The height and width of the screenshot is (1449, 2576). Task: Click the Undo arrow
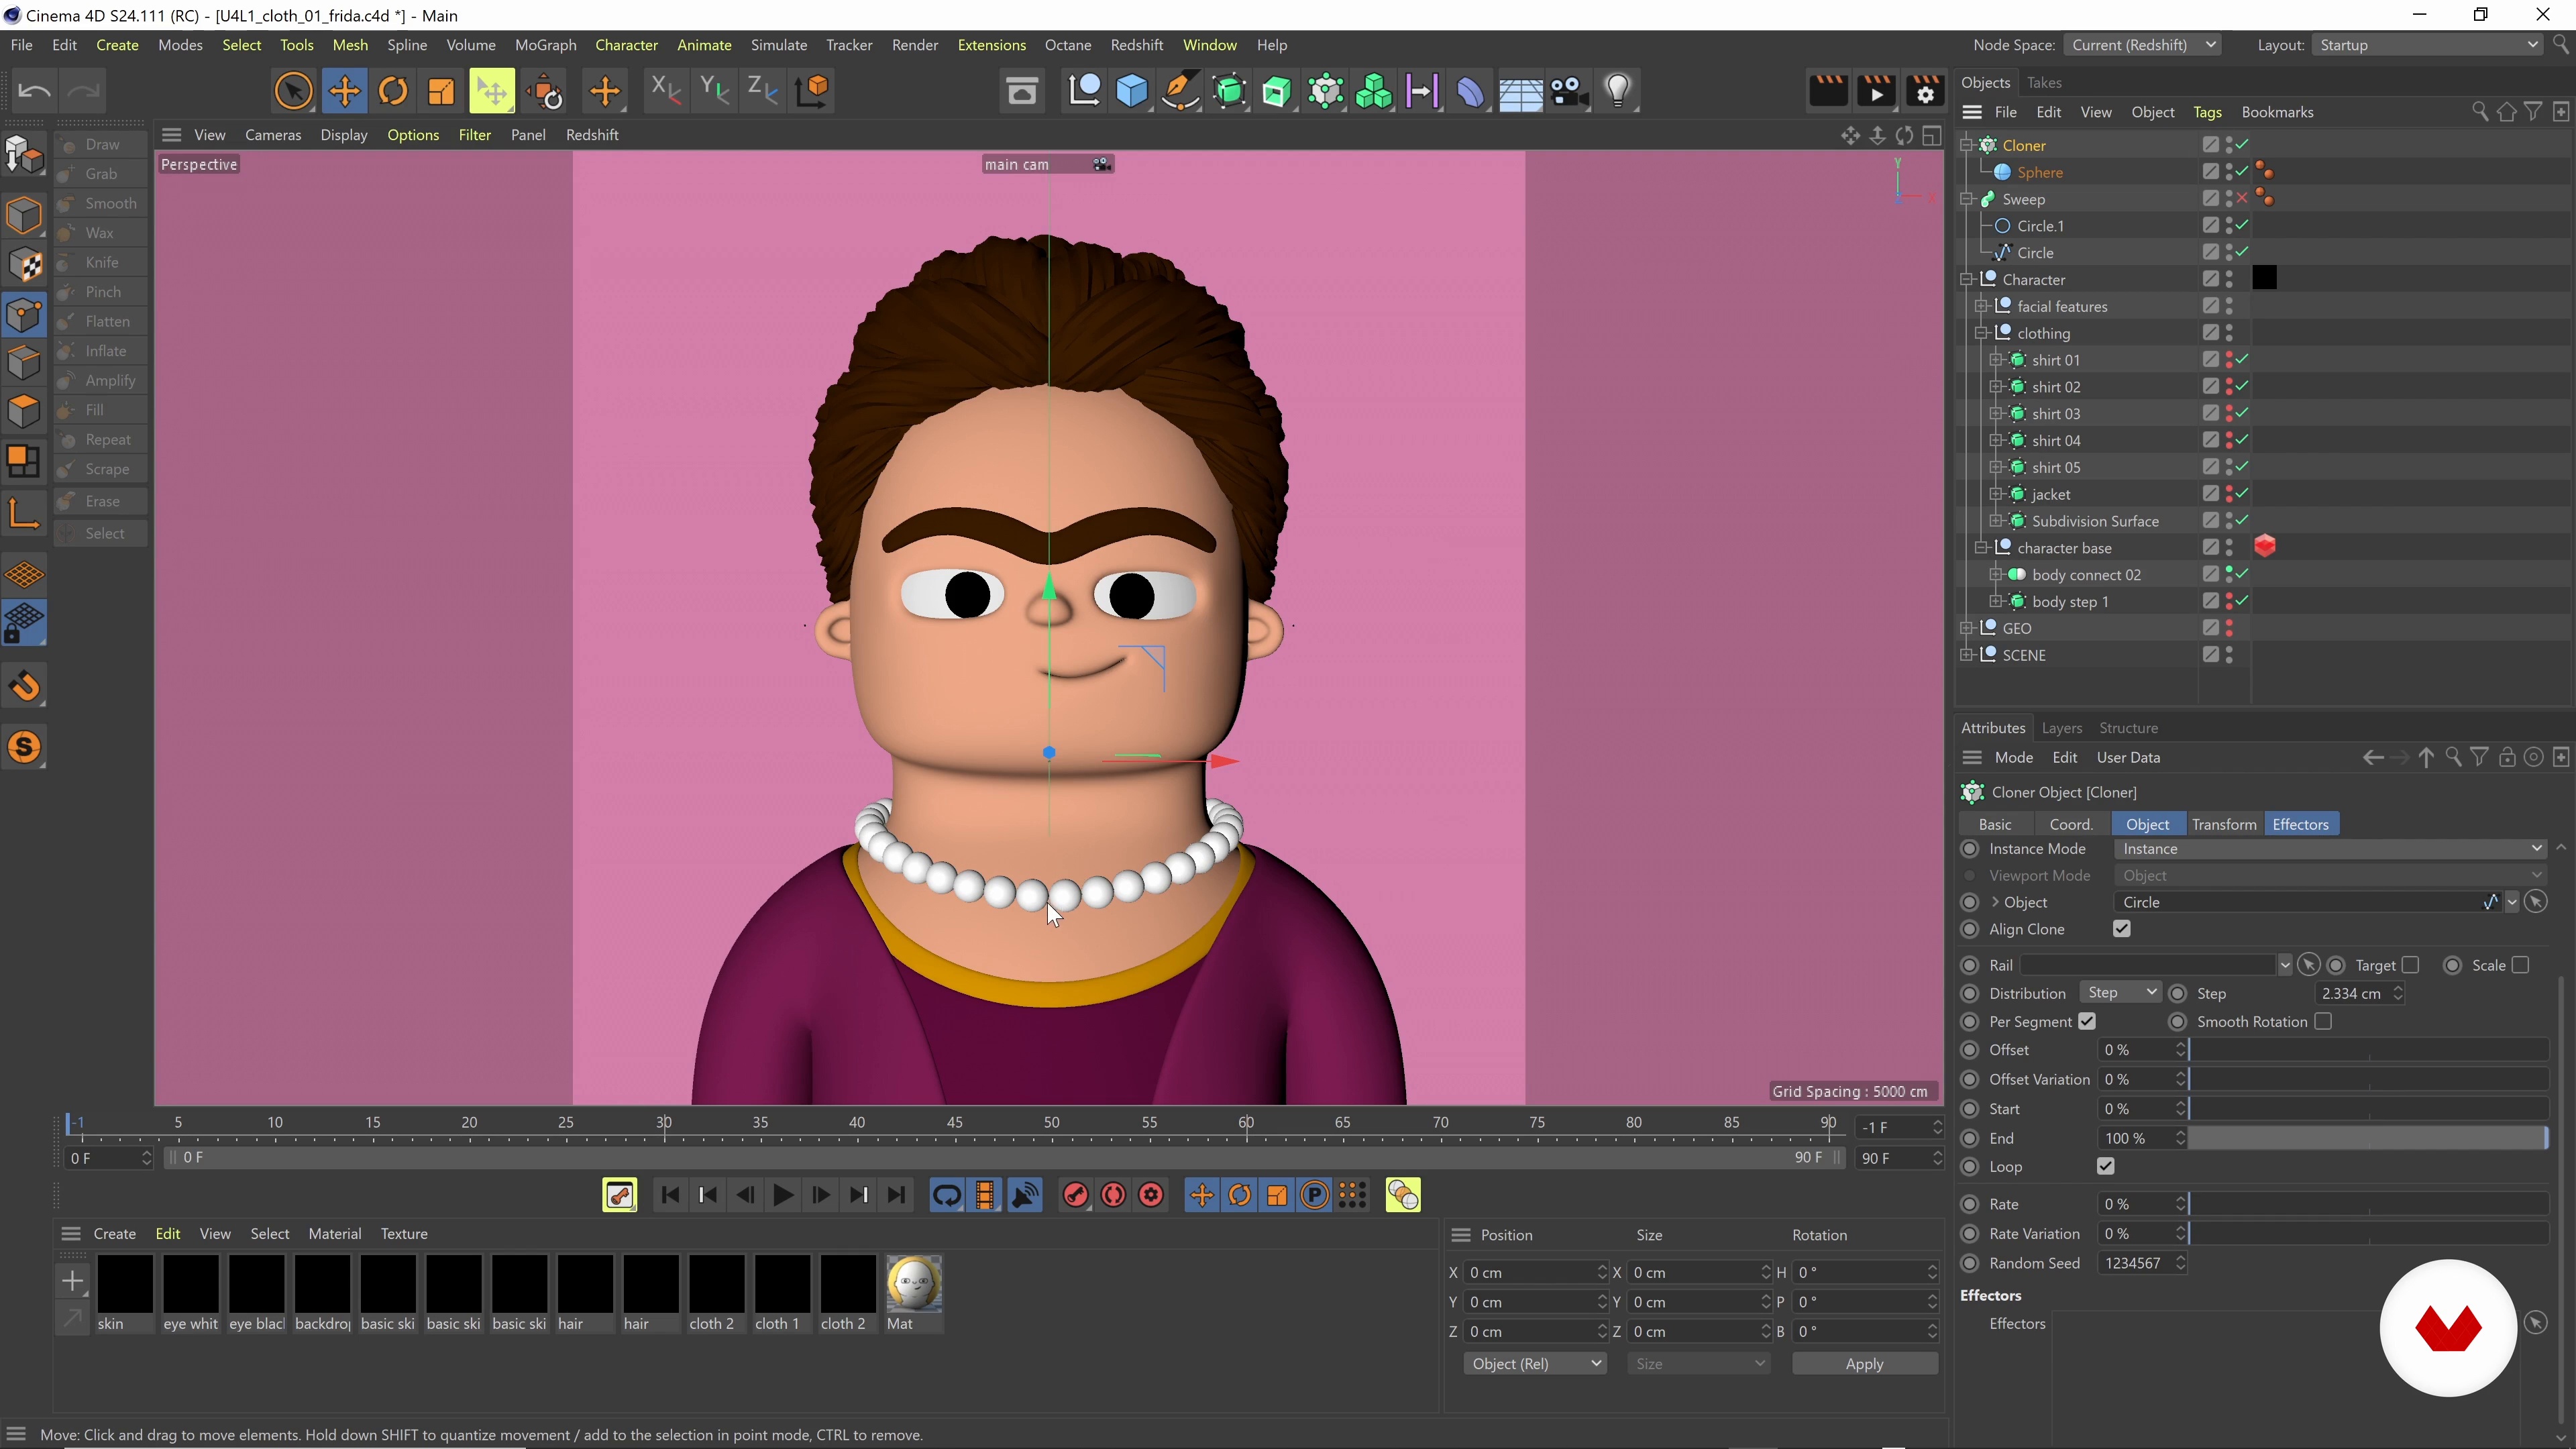[x=34, y=91]
